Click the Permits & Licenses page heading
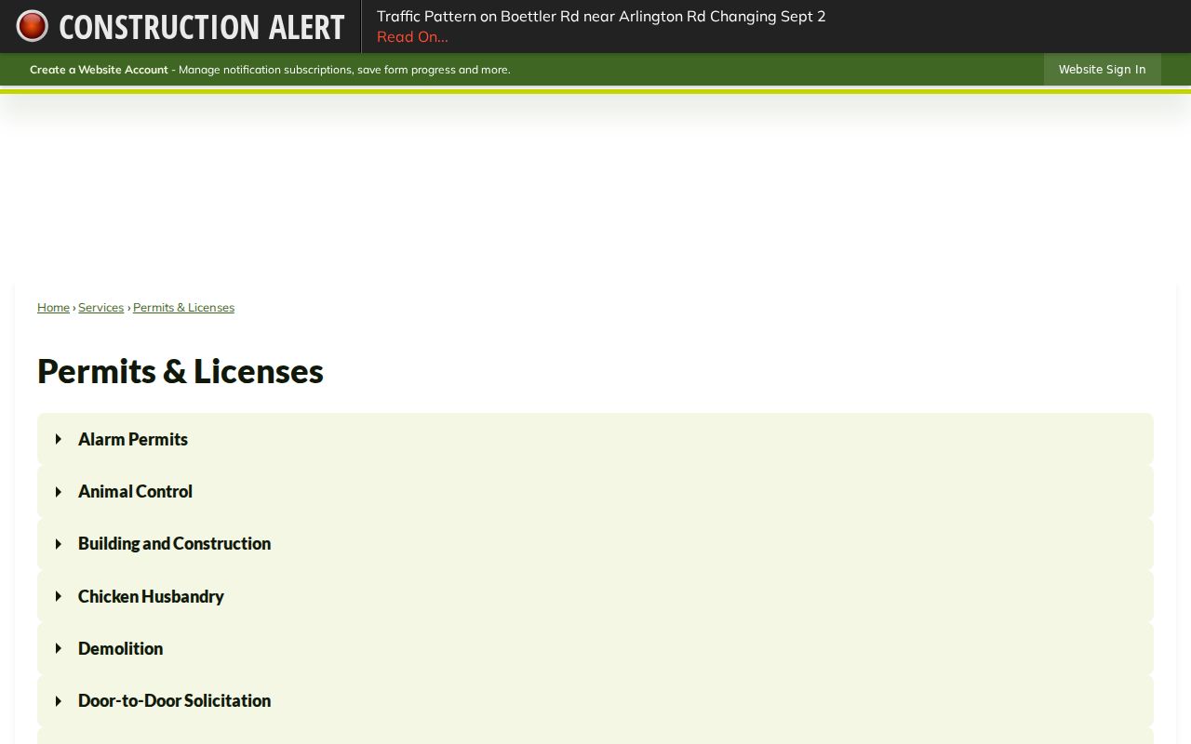The width and height of the screenshot is (1191, 744). pos(181,371)
